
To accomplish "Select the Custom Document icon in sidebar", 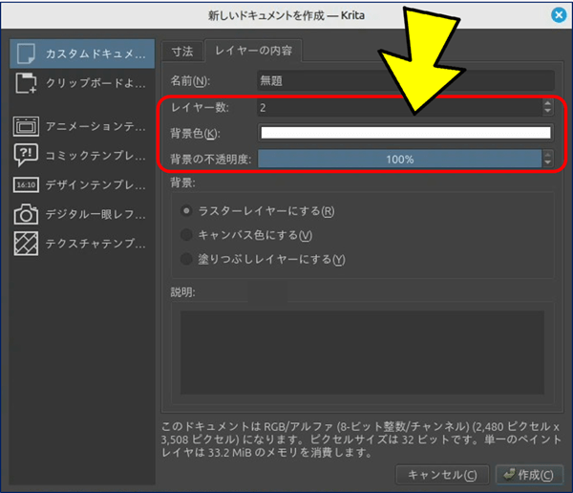I will (26, 53).
